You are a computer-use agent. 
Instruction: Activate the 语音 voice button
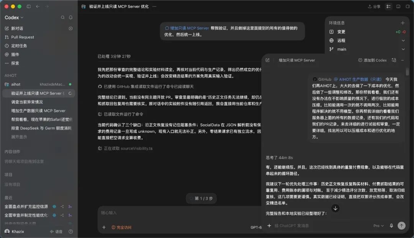coord(56,231)
